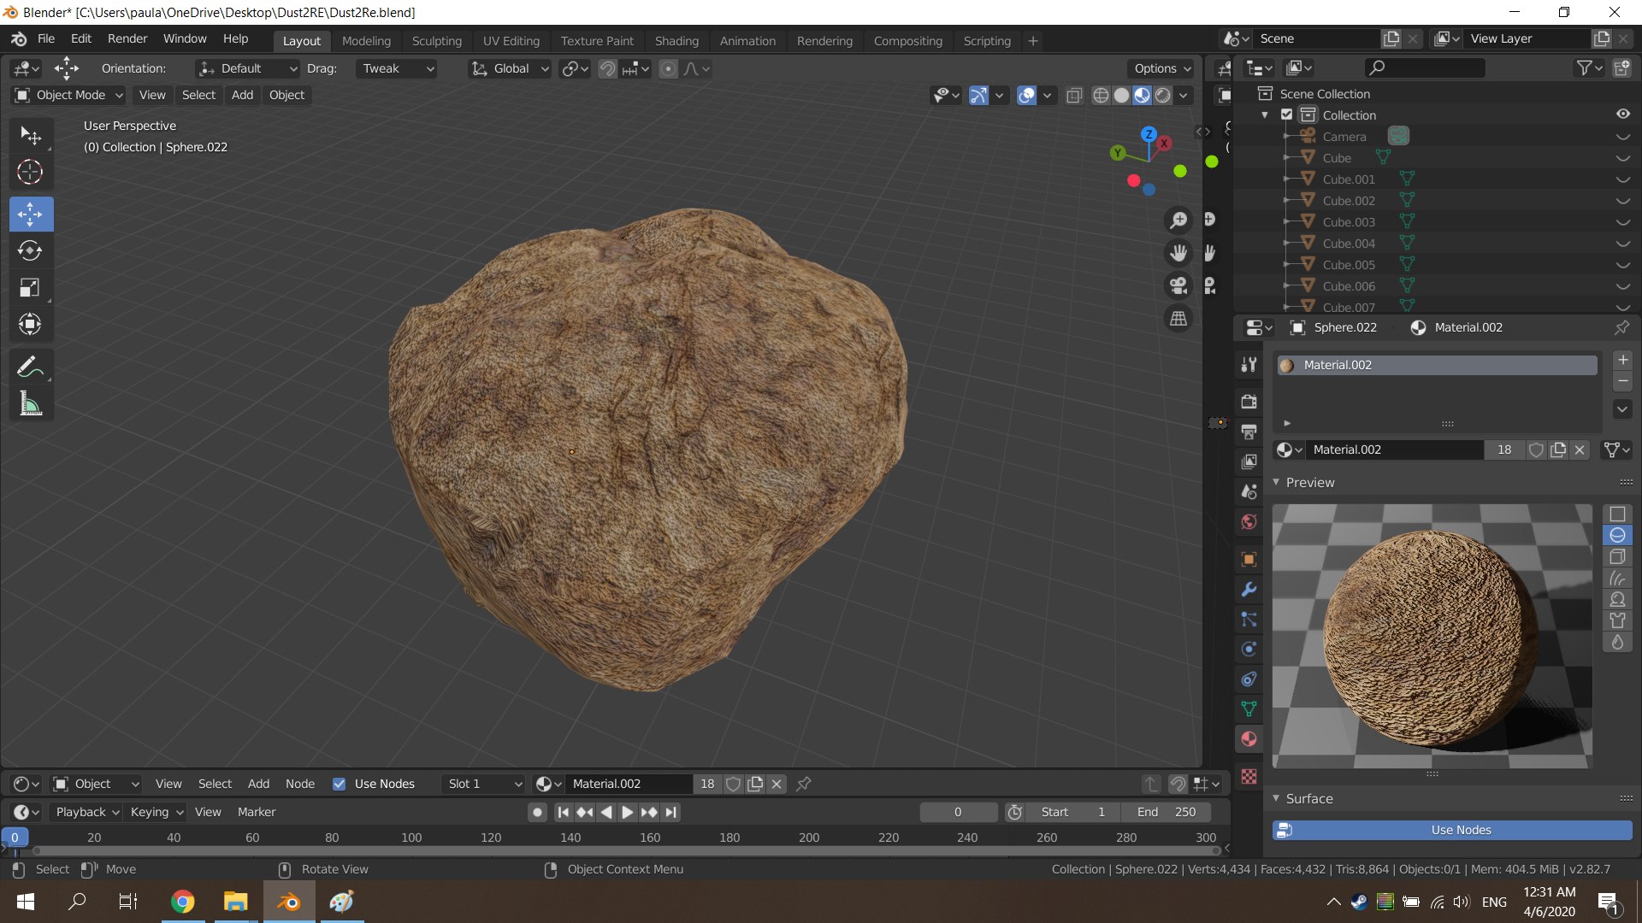Hide Collection using the eye icon
This screenshot has width=1642, height=923.
1622,115
